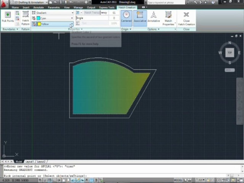Toggle the Associative hatch option
The height and width of the screenshot is (183, 244).
click(x=140, y=17)
